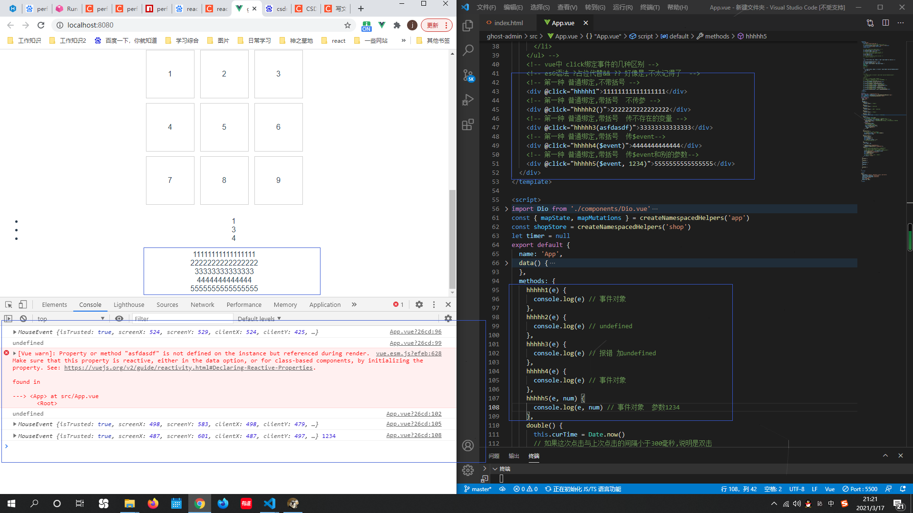Open the Default levels dropdown

click(259, 319)
